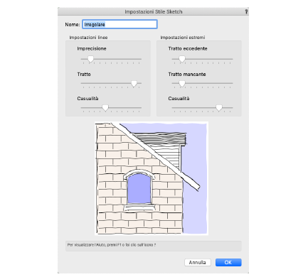Click the 'Tratto eccedente' label
This screenshot has width=308, height=277.
(188, 48)
